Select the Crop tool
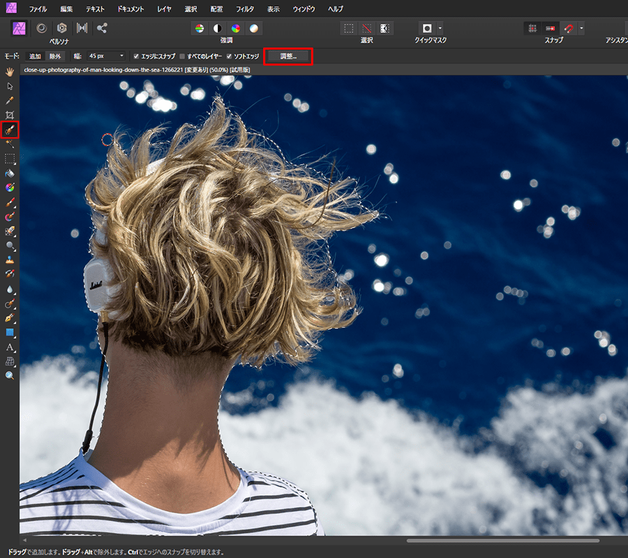Screen dimensions: 628x558 pyautogui.click(x=10, y=115)
